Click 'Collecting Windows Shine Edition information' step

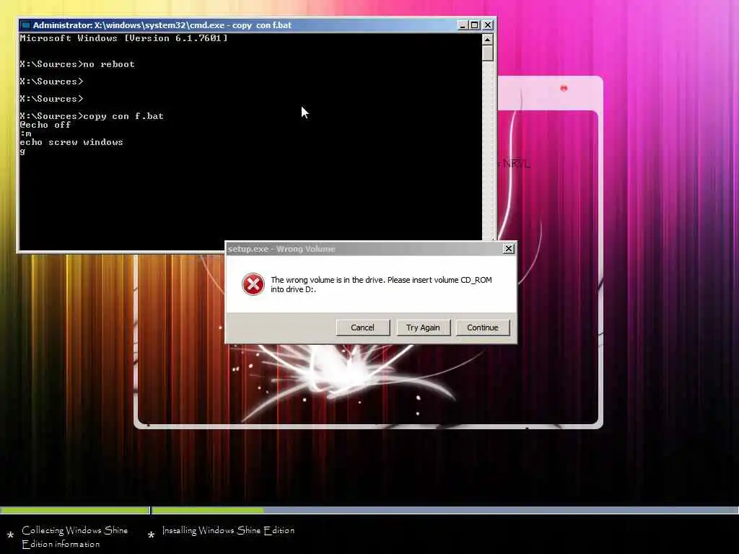(75, 537)
